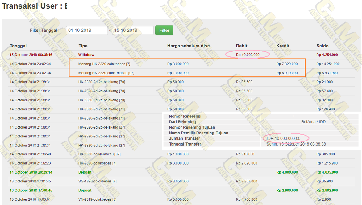This screenshot has height=205, width=362.
Task: Click the Harga sebelum disc column header
Action: [188, 46]
